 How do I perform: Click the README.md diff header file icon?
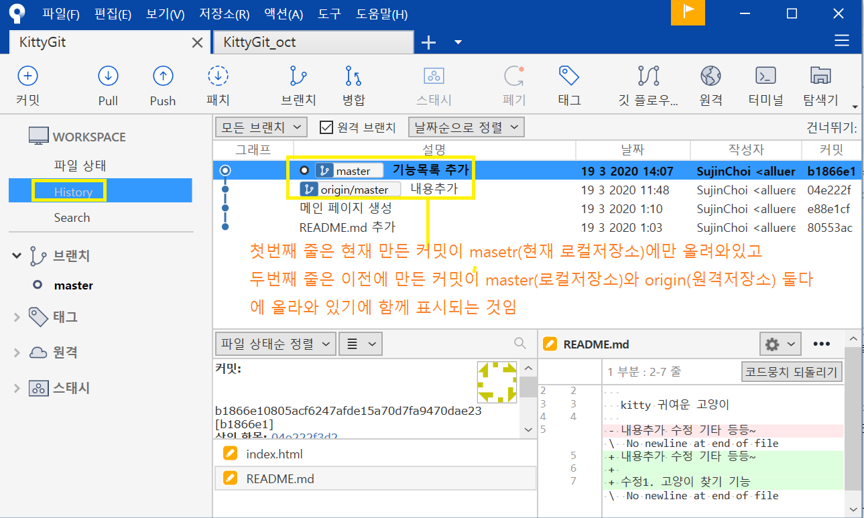[550, 344]
